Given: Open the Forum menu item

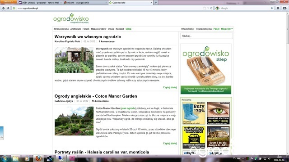Looking at the screenshot, I should (86, 29).
